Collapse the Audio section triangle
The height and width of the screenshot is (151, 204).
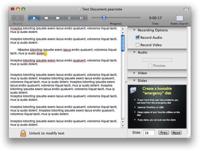click(134, 52)
